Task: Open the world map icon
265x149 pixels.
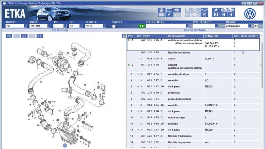Action: click(x=177, y=10)
